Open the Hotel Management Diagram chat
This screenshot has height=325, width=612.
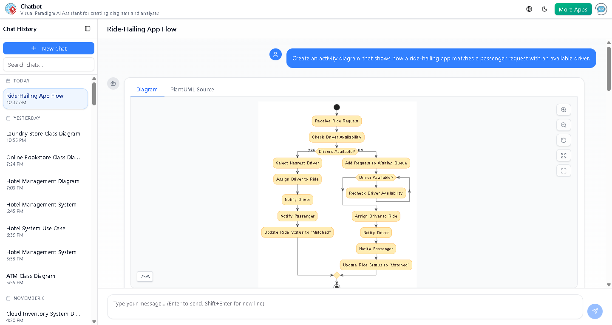(42, 184)
